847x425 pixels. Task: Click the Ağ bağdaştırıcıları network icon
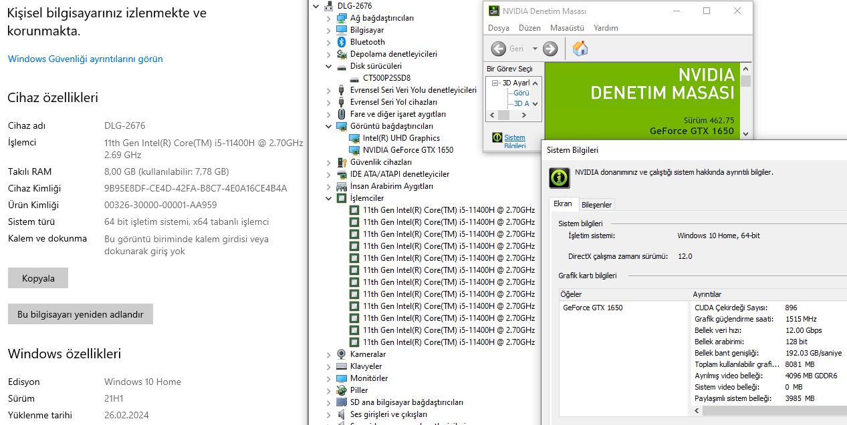pyautogui.click(x=342, y=18)
